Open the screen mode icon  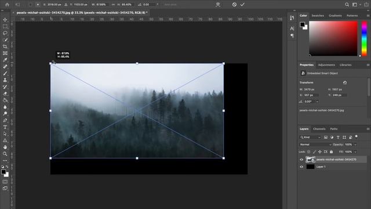[x=5, y=188]
